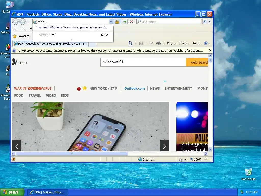
Task: Select the Go to 'www.' suggestion
Action: pyautogui.click(x=73, y=35)
